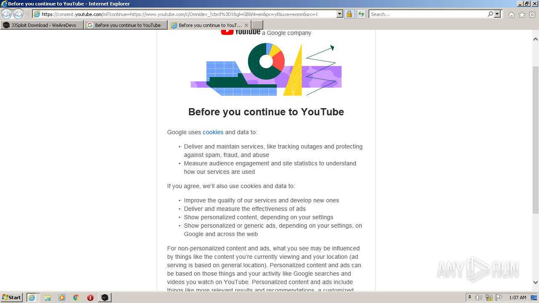Open a new blank tab

257,25
